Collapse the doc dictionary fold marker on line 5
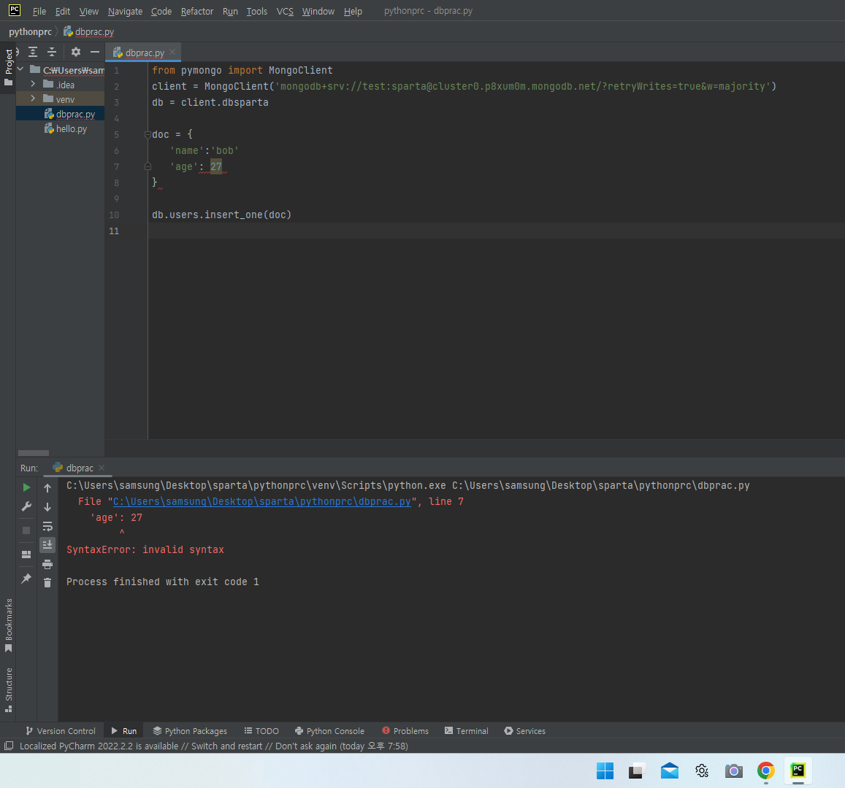 148,134
